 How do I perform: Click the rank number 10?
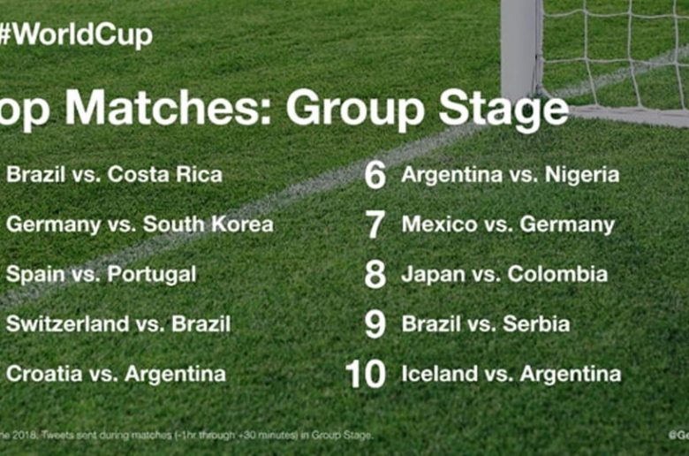pyautogui.click(x=366, y=375)
